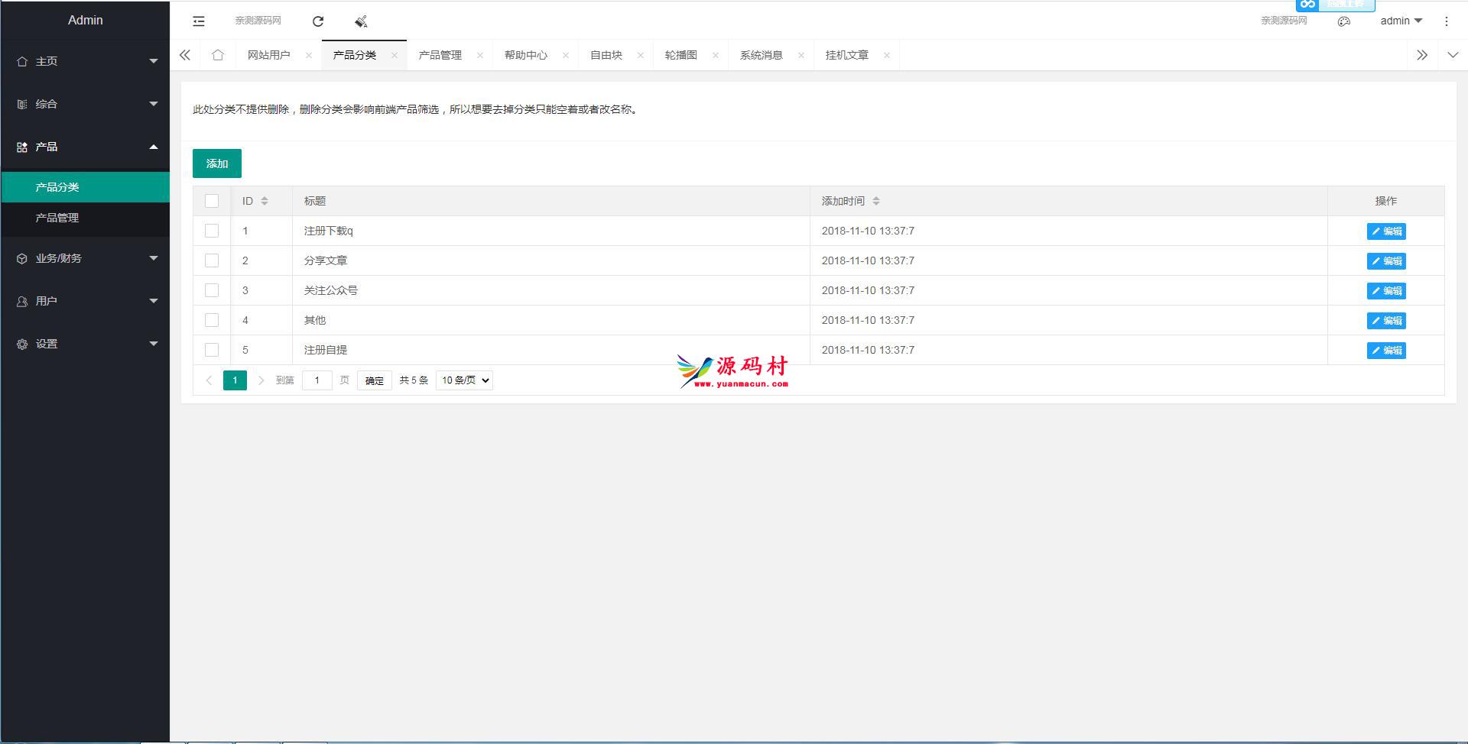The height and width of the screenshot is (744, 1468).
Task: Close the 帮助中心 tab
Action: point(566,55)
